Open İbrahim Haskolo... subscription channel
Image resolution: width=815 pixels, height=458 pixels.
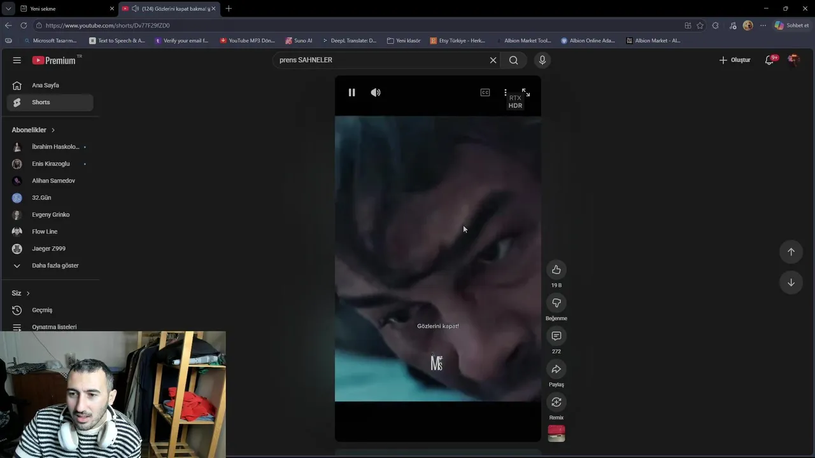(x=50, y=147)
